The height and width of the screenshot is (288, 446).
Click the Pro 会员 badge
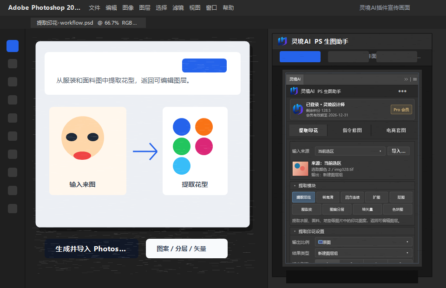(x=401, y=110)
